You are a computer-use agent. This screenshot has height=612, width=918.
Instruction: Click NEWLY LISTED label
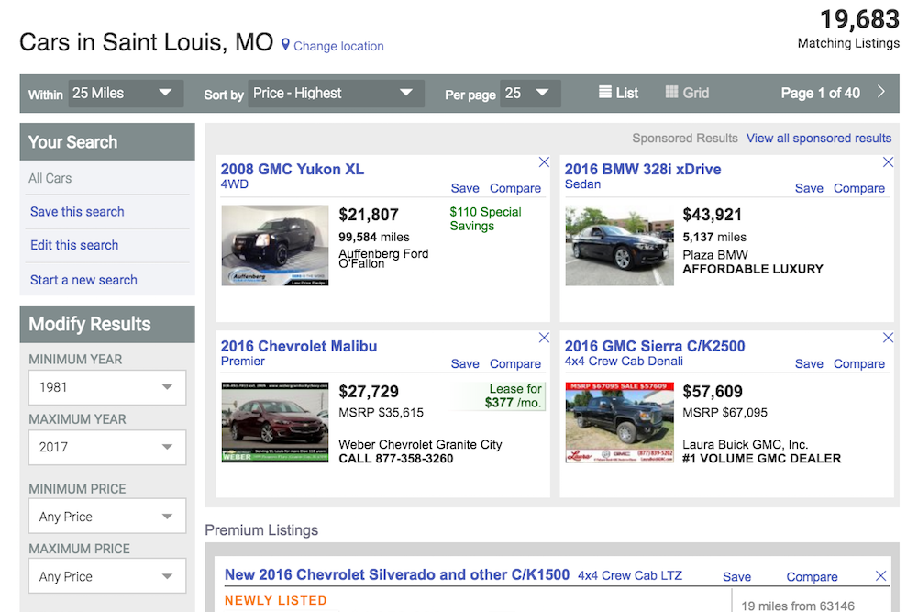point(276,600)
